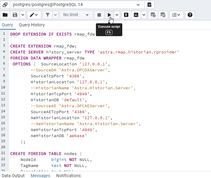Click the Explain (E) icon
The height and width of the screenshot is (178, 211).
126,15
